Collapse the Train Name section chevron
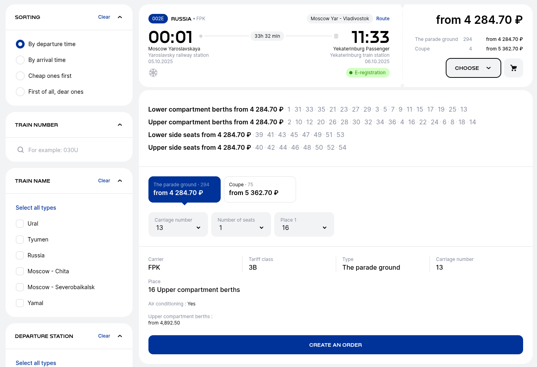This screenshot has width=537, height=367. click(120, 181)
